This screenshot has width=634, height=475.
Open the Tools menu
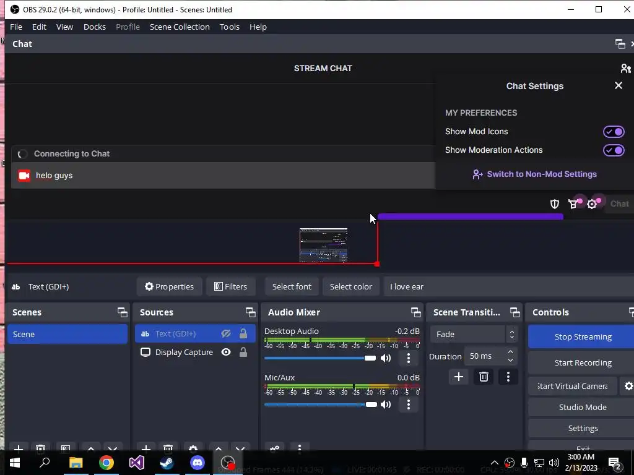click(x=230, y=27)
